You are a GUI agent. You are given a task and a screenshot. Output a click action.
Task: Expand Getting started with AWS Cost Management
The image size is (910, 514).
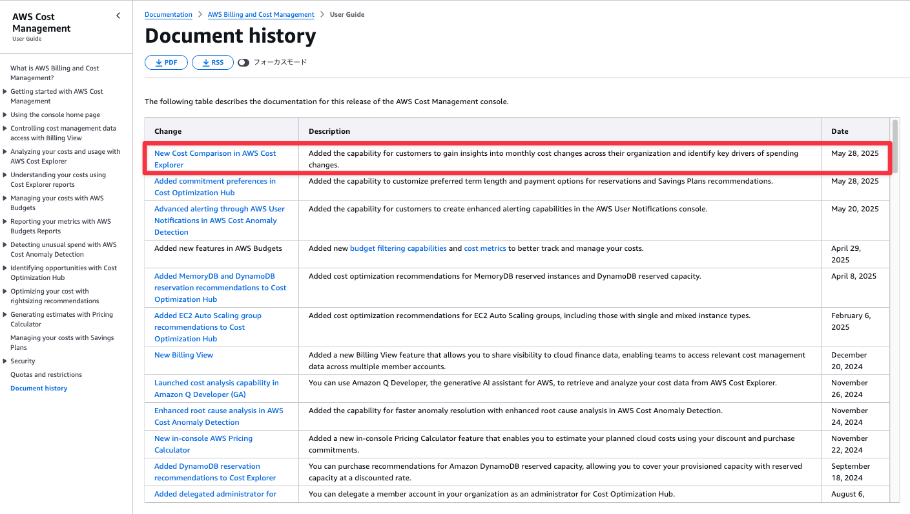(5, 92)
